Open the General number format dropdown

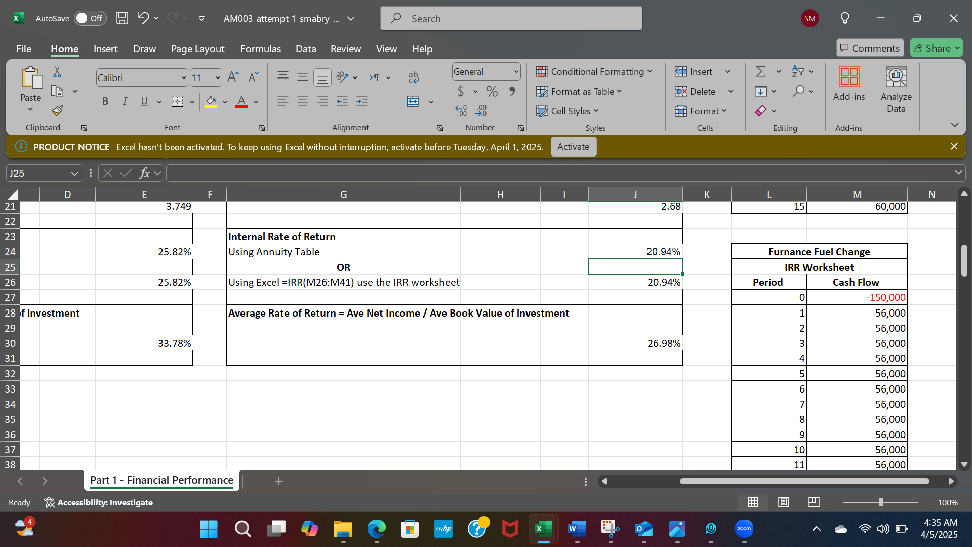[x=515, y=71]
